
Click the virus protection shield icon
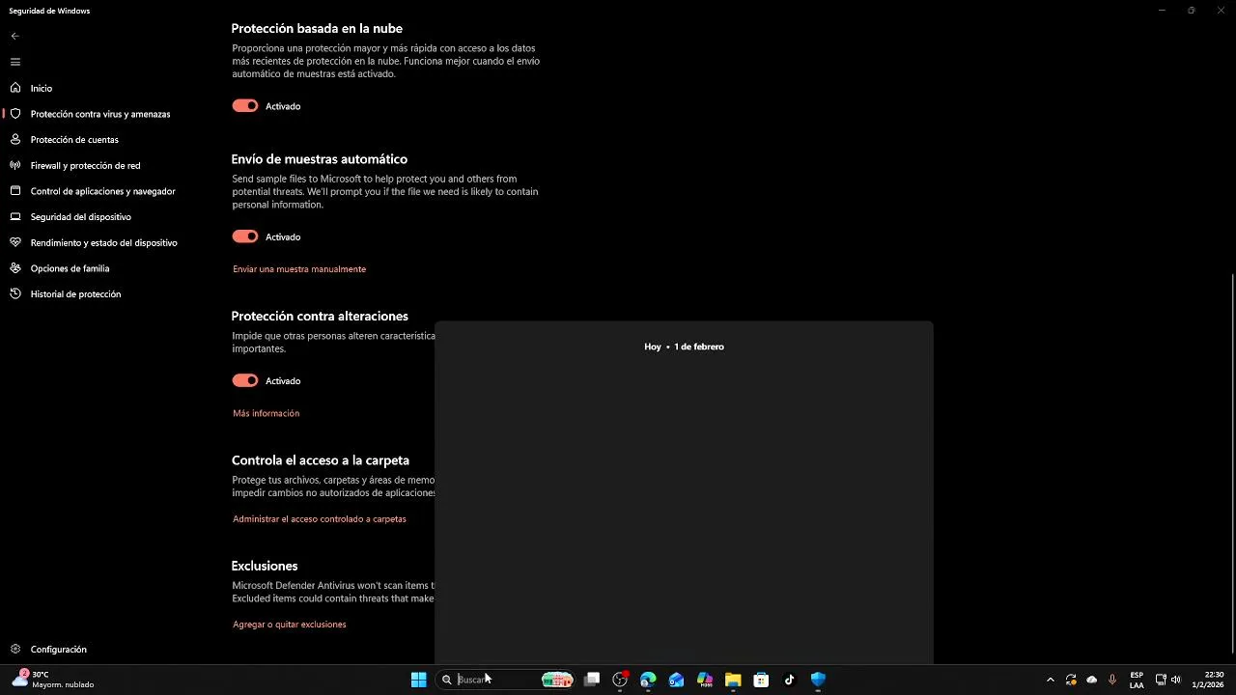point(14,114)
